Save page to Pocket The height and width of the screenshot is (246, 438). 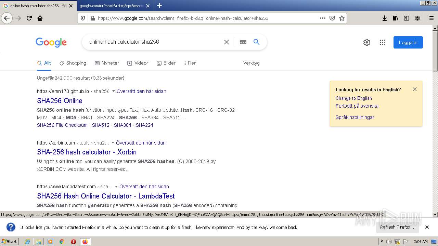[x=332, y=18]
